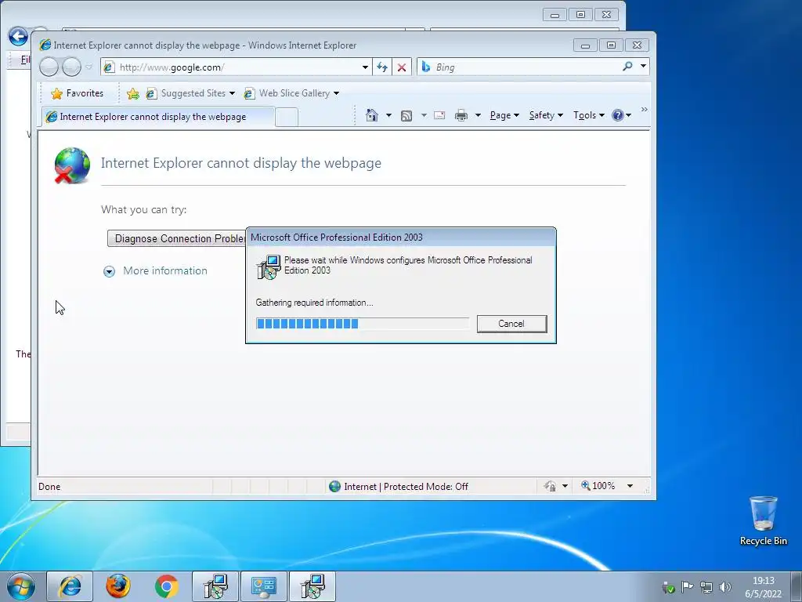
Task: Click the security lock icon in status bar
Action: [551, 486]
